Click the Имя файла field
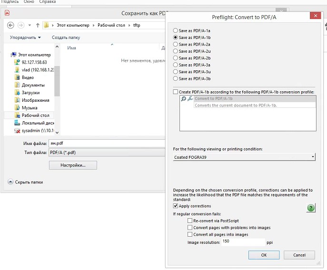This screenshot has width=327, height=270. pyautogui.click(x=107, y=144)
